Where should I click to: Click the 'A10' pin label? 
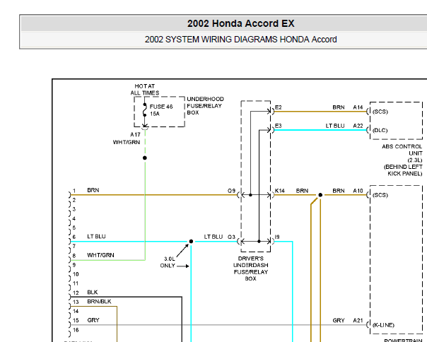pyautogui.click(x=358, y=191)
